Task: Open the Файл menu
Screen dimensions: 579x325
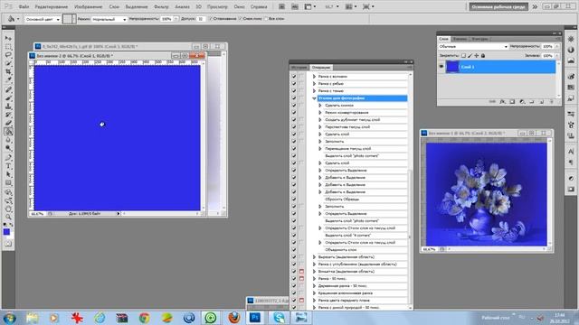Action: pyautogui.click(x=24, y=6)
